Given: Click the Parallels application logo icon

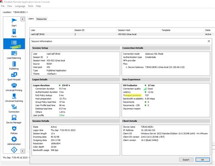Looking at the screenshot, I should [1, 2].
